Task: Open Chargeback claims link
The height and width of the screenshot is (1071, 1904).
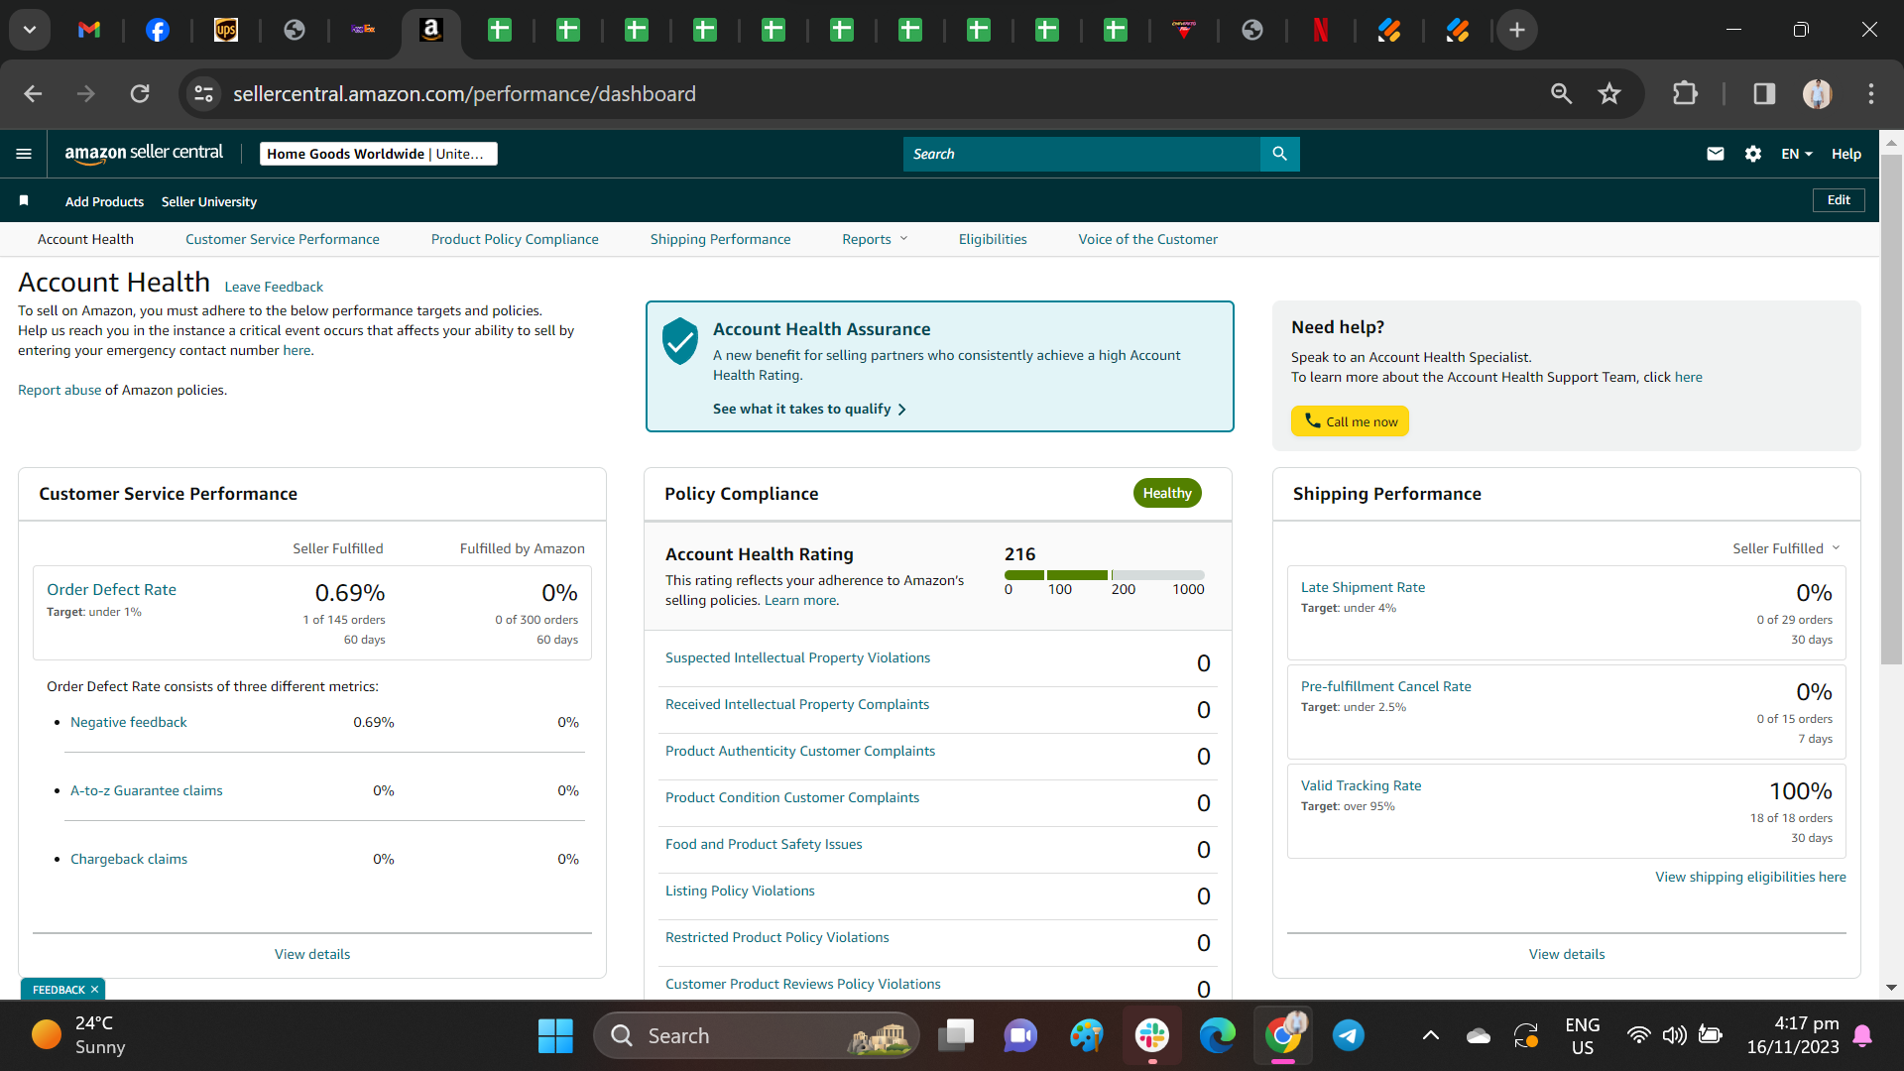Action: pos(128,859)
